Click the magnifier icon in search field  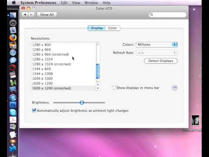151,14
